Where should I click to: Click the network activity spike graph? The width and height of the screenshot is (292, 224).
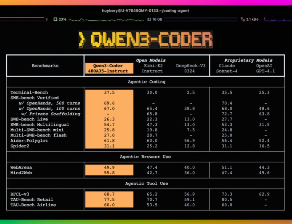click(x=277, y=19)
